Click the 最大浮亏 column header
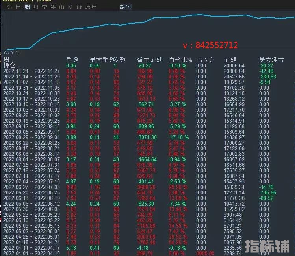This screenshot has width=295, height=256. coord(271,60)
